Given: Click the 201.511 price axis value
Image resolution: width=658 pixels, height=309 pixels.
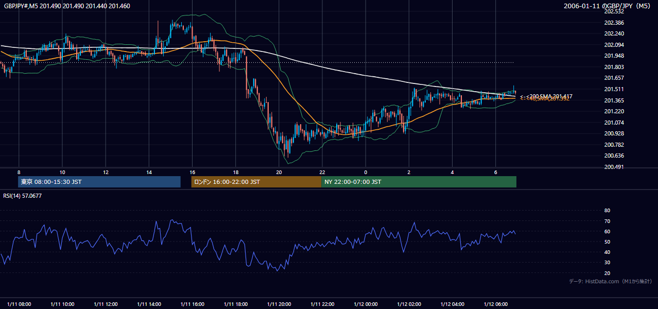Looking at the screenshot, I should click(x=614, y=89).
